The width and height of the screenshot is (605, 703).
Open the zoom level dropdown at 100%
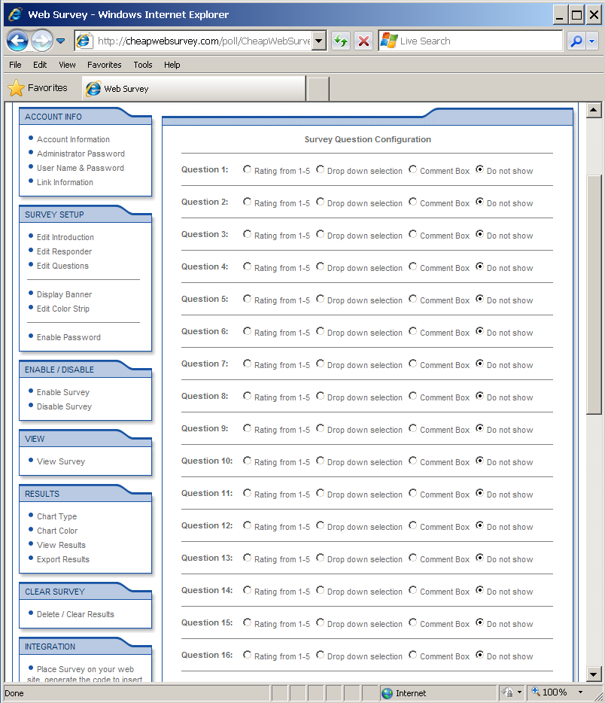pos(580,692)
